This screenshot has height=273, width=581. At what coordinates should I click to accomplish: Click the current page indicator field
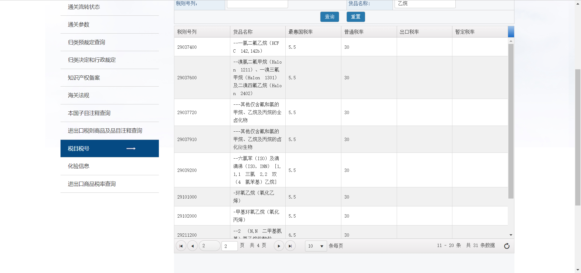[209, 246]
